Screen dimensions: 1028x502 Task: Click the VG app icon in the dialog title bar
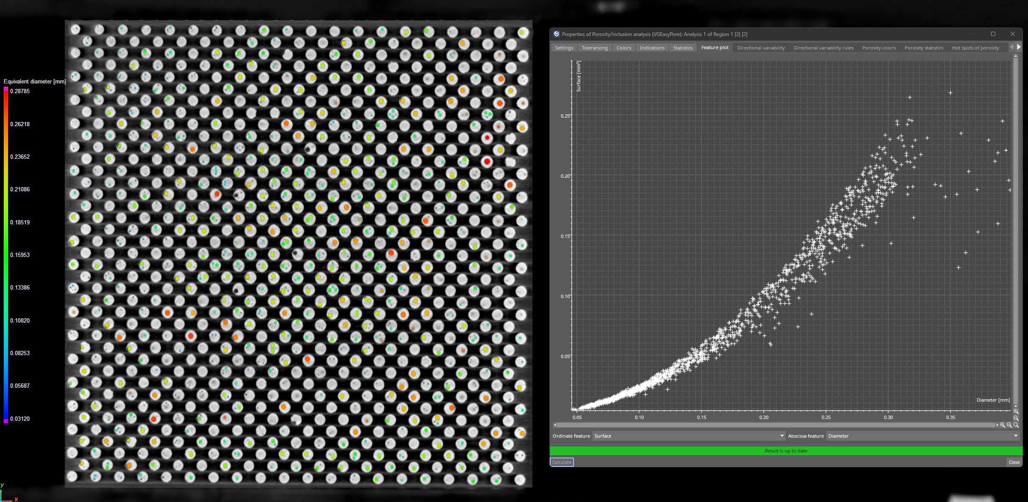click(557, 34)
